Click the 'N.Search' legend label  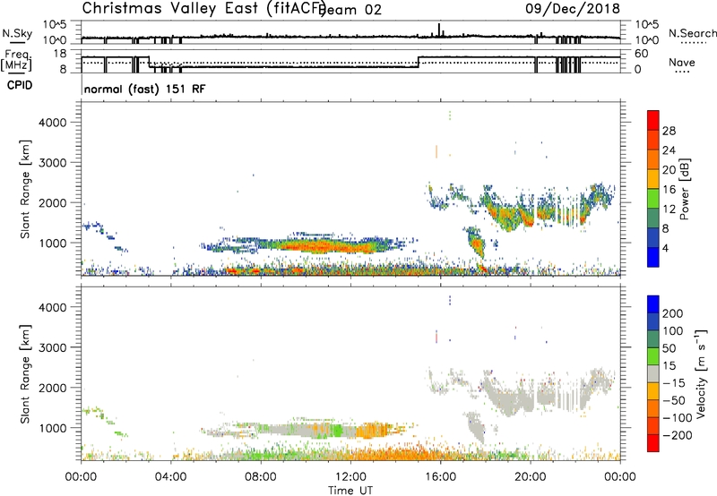pyautogui.click(x=692, y=33)
